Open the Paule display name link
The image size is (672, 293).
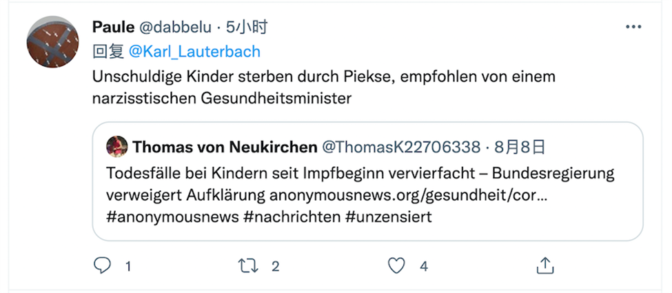tap(113, 28)
